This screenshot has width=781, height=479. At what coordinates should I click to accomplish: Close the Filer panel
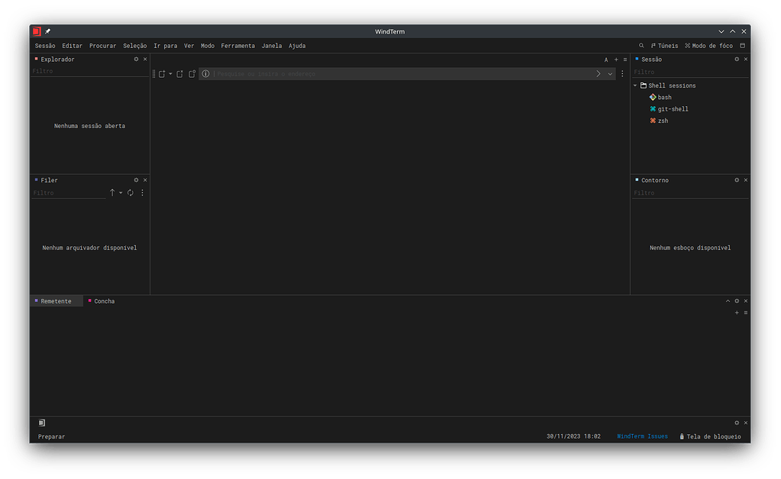coord(145,180)
